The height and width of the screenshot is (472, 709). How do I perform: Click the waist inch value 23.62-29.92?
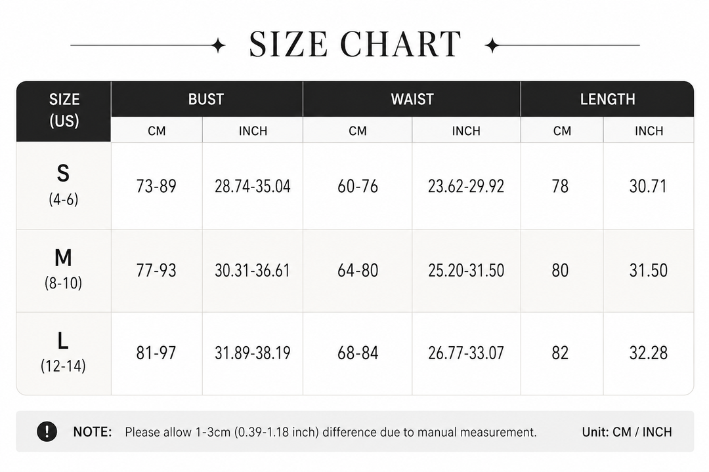466,186
